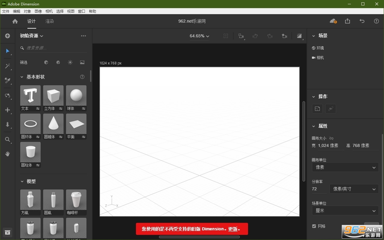This screenshot has height=240, width=384.
Task: Filter assets by models cube icon
Action: [46, 62]
